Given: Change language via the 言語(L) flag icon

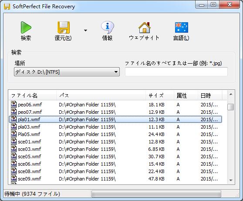Looking at the screenshot, I should tap(182, 27).
